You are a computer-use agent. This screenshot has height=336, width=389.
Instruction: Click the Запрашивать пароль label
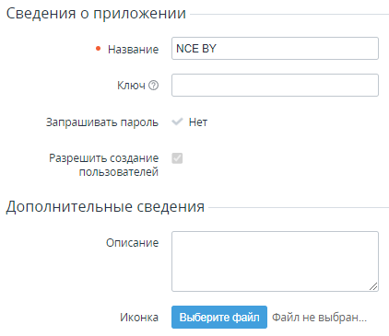pos(102,122)
